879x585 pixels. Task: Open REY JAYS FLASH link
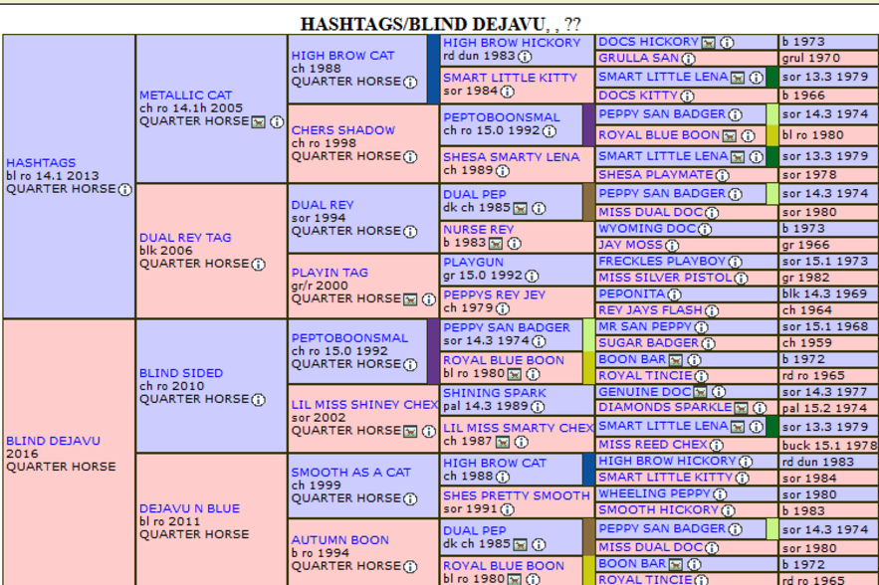(650, 309)
